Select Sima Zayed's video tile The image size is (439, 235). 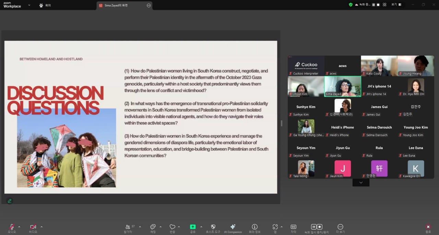click(343, 86)
